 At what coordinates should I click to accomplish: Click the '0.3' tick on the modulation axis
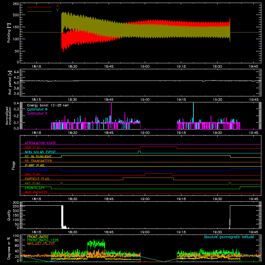pyautogui.click(x=16, y=109)
